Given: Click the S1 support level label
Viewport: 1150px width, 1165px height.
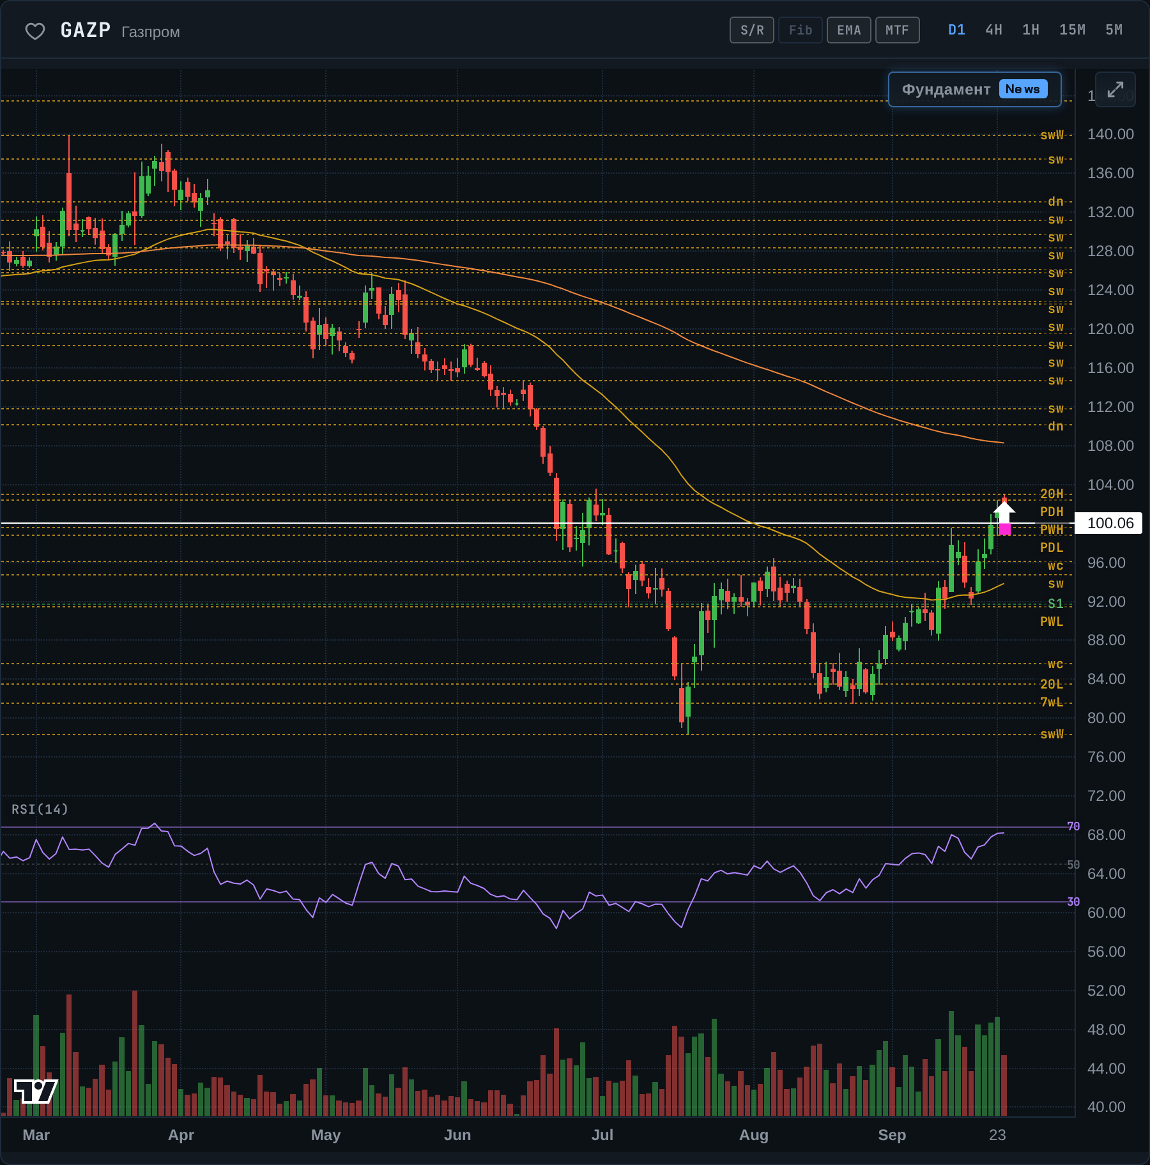Looking at the screenshot, I should [x=1055, y=604].
